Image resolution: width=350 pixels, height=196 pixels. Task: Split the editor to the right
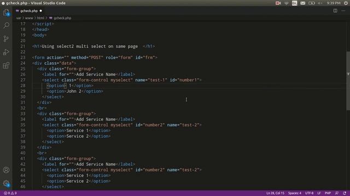tap(335, 11)
